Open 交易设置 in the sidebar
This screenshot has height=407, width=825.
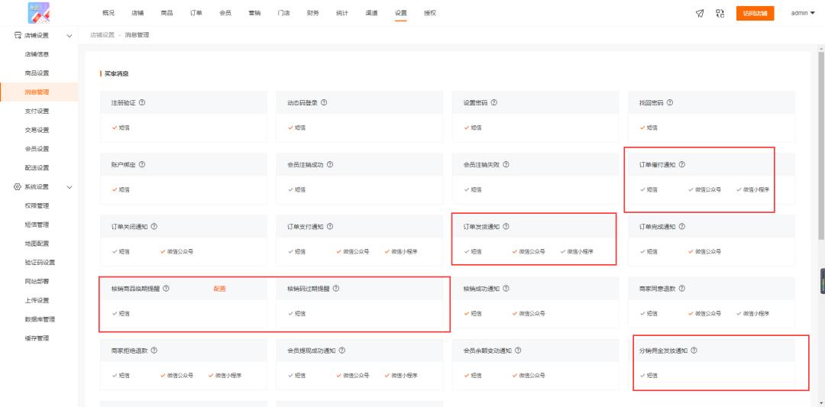pyautogui.click(x=37, y=130)
